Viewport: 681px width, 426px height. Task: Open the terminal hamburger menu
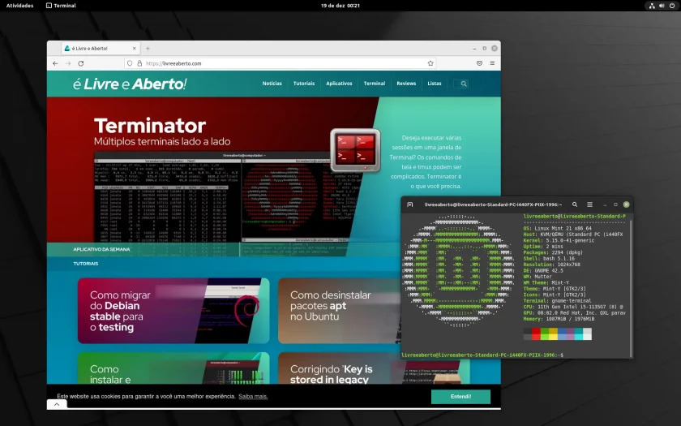pyautogui.click(x=589, y=204)
